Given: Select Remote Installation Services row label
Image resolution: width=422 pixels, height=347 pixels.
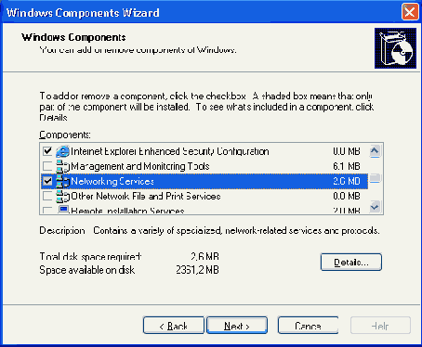Looking at the screenshot, I should [127, 211].
